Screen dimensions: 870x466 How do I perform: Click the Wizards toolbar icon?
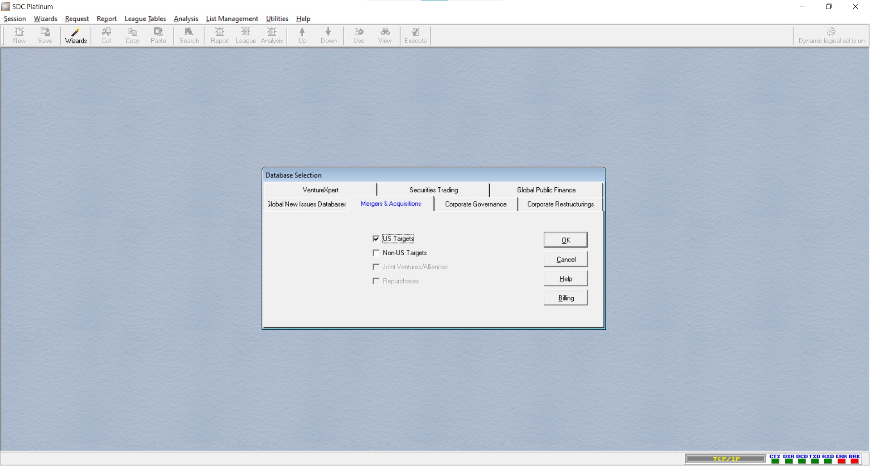[76, 36]
